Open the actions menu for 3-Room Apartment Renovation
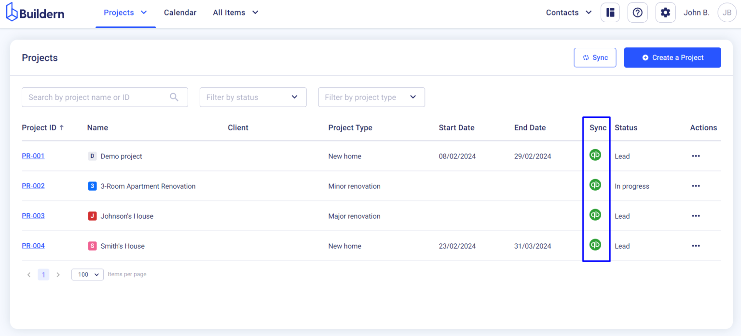The height and width of the screenshot is (336, 741). point(696,186)
